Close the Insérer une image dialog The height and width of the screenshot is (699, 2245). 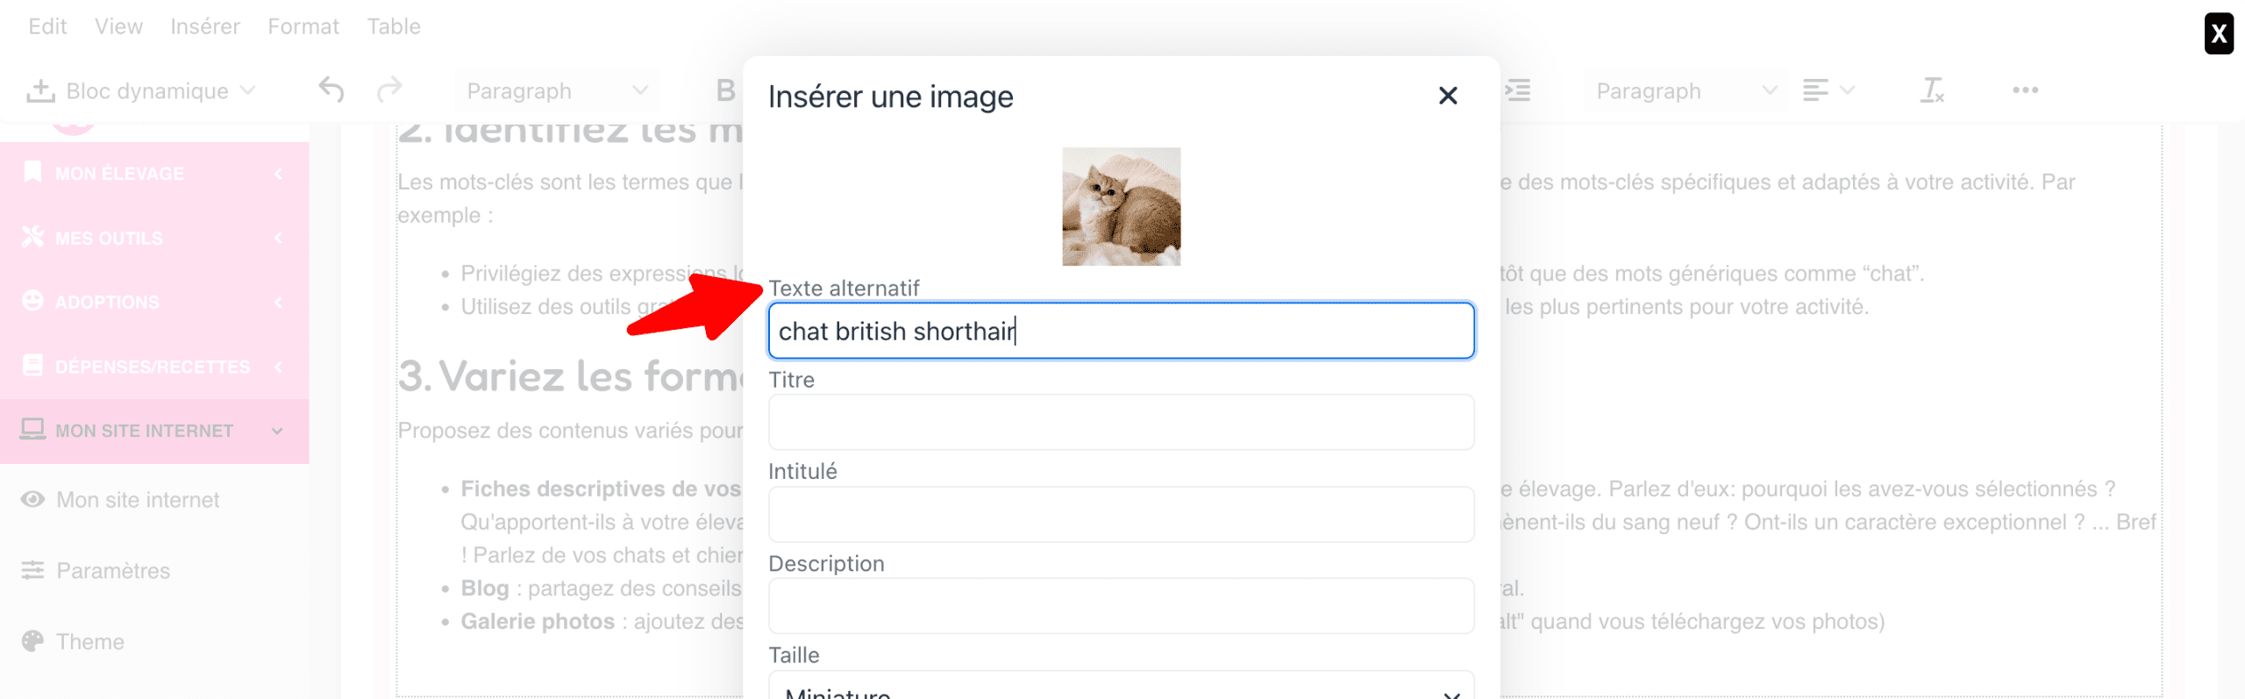1448,96
